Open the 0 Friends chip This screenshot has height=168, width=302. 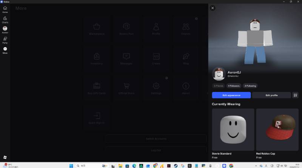pos(219,86)
